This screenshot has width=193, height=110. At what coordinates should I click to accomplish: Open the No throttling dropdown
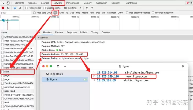tap(73, 8)
